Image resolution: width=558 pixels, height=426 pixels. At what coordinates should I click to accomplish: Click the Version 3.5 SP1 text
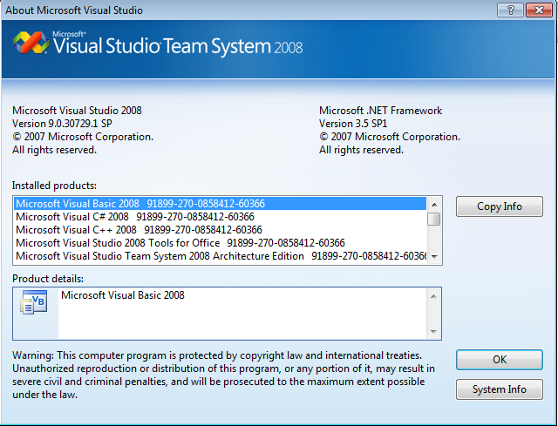pyautogui.click(x=353, y=124)
